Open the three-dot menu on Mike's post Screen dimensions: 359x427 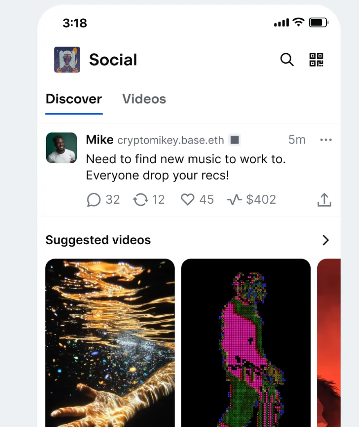pos(326,140)
